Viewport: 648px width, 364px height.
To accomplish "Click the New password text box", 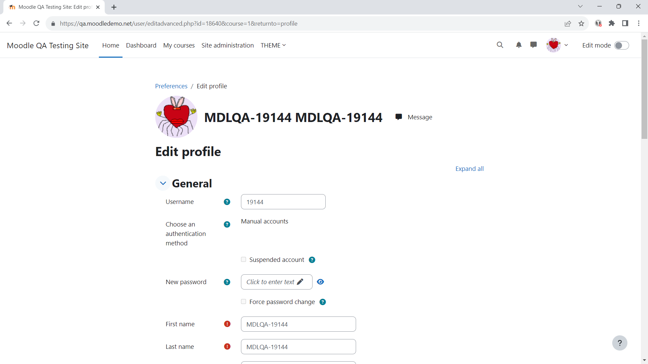I will tap(276, 282).
